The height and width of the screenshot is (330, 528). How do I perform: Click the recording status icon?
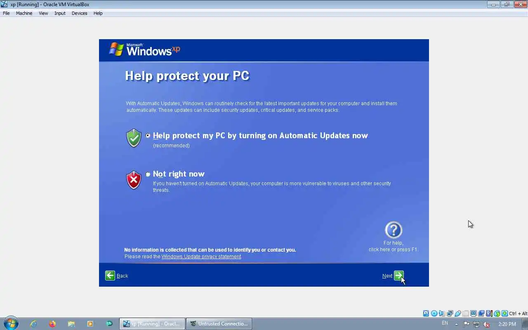pos(481,313)
